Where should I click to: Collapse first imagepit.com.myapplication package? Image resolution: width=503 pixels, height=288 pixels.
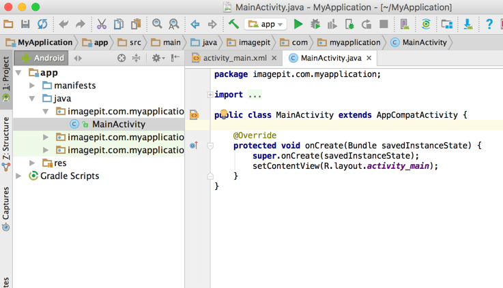pyautogui.click(x=46, y=112)
